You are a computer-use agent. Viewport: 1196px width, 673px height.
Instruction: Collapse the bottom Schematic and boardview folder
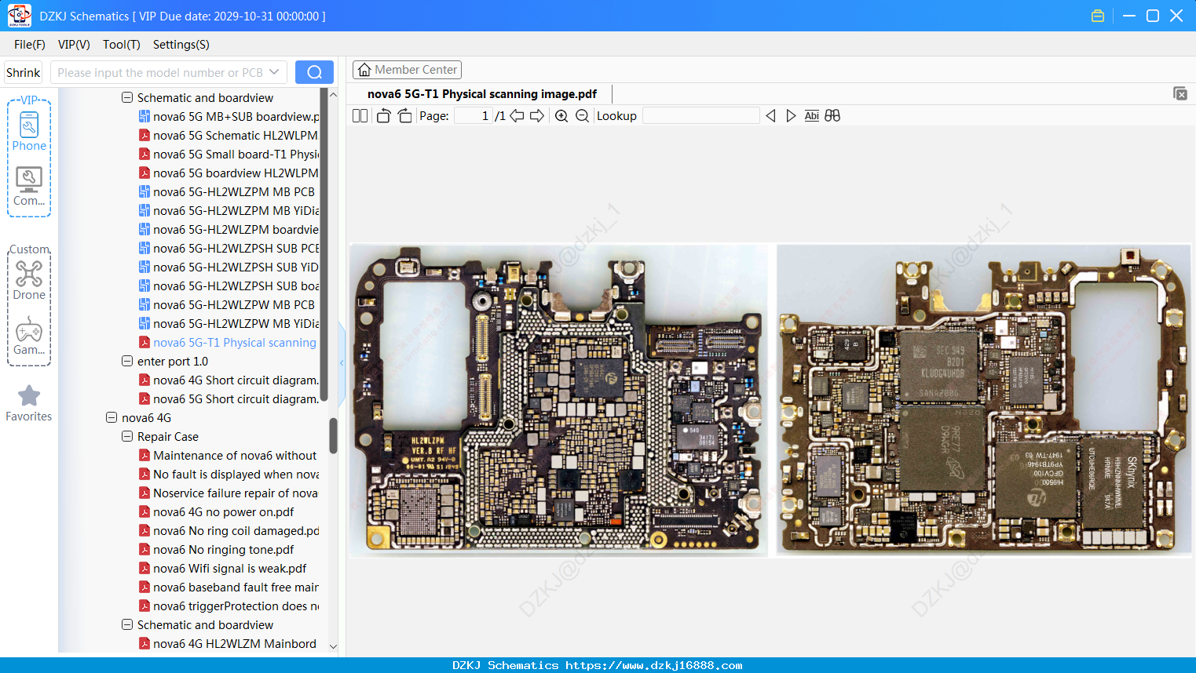coord(127,625)
